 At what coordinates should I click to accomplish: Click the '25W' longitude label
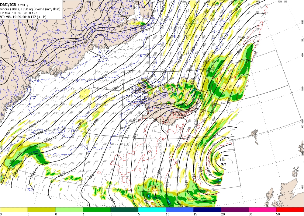[x=136, y=1]
